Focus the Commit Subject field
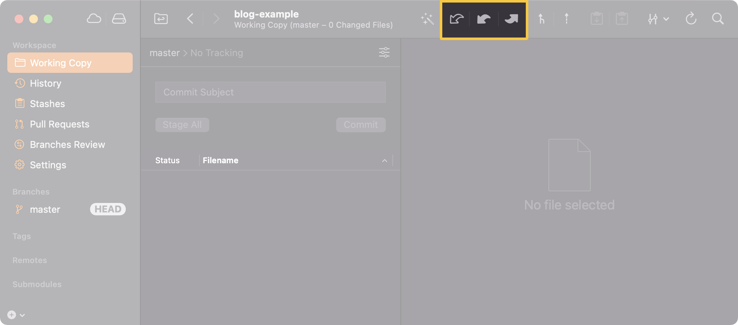738x325 pixels. coord(270,92)
